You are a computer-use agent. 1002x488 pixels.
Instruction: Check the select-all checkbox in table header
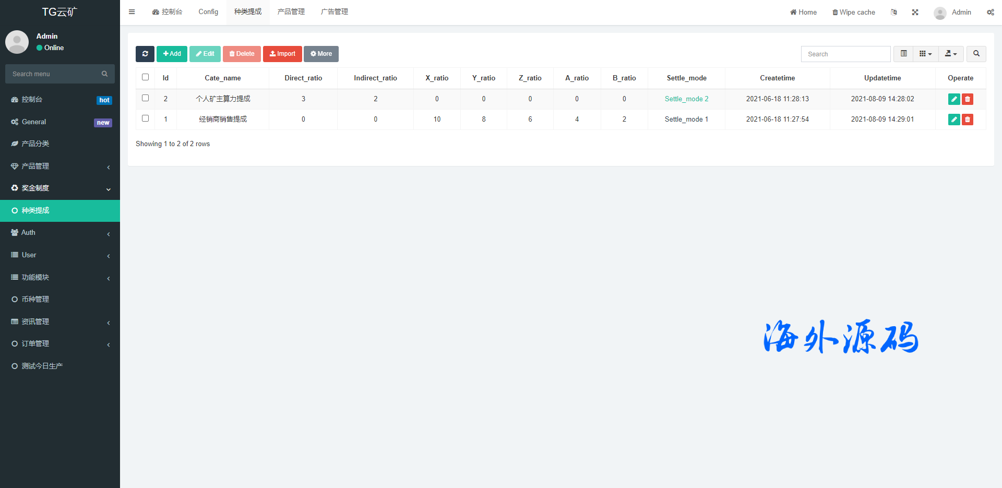[x=146, y=77]
